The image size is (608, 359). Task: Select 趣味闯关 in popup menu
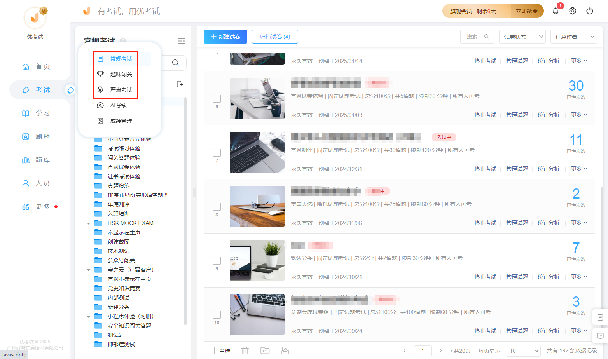coord(122,74)
